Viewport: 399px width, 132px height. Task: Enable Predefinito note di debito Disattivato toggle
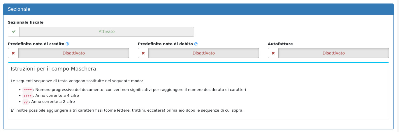203,53
